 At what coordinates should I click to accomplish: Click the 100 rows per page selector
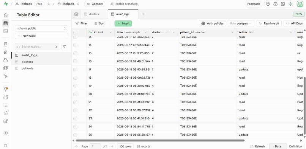[125, 146]
